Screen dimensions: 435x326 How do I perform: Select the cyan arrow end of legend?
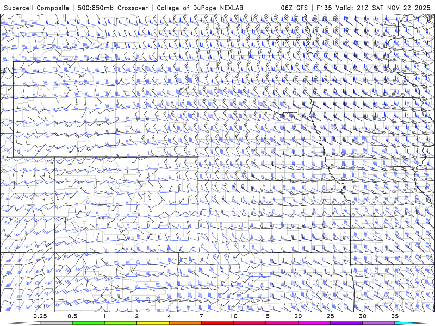411,323
